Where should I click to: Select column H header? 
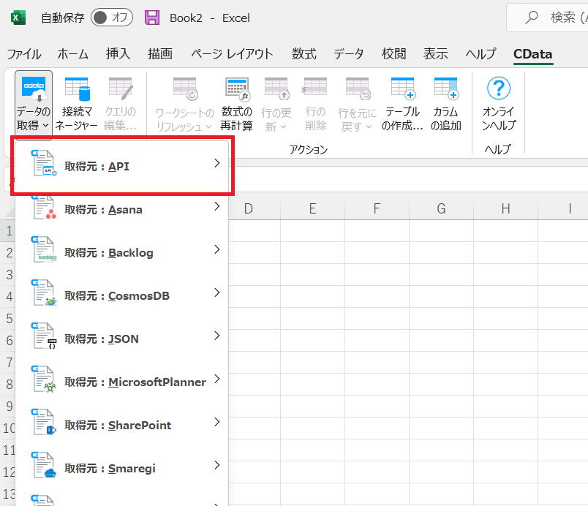505,208
